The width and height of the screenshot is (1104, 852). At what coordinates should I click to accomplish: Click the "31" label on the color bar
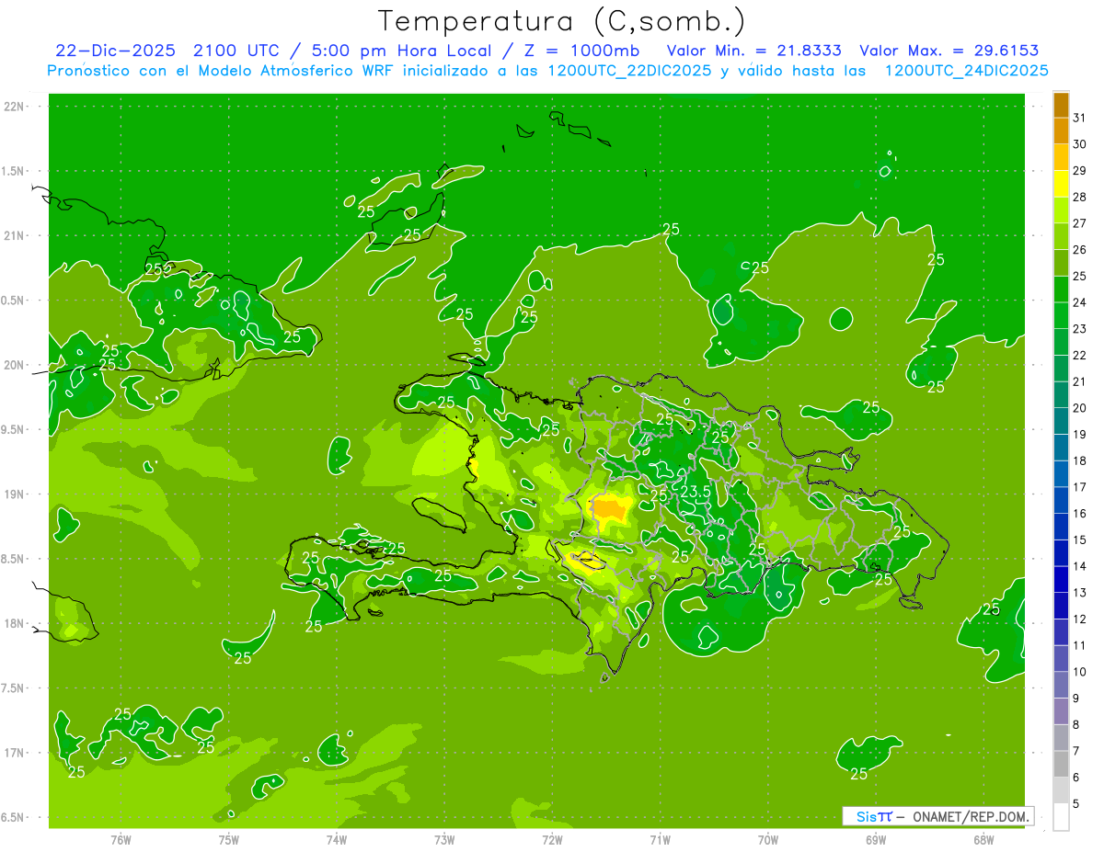[1079, 118]
